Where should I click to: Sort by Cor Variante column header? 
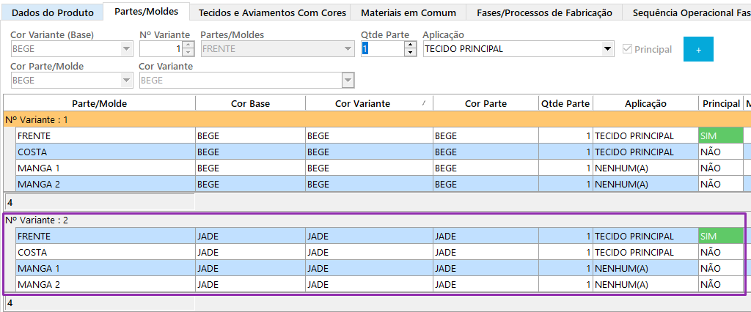362,103
